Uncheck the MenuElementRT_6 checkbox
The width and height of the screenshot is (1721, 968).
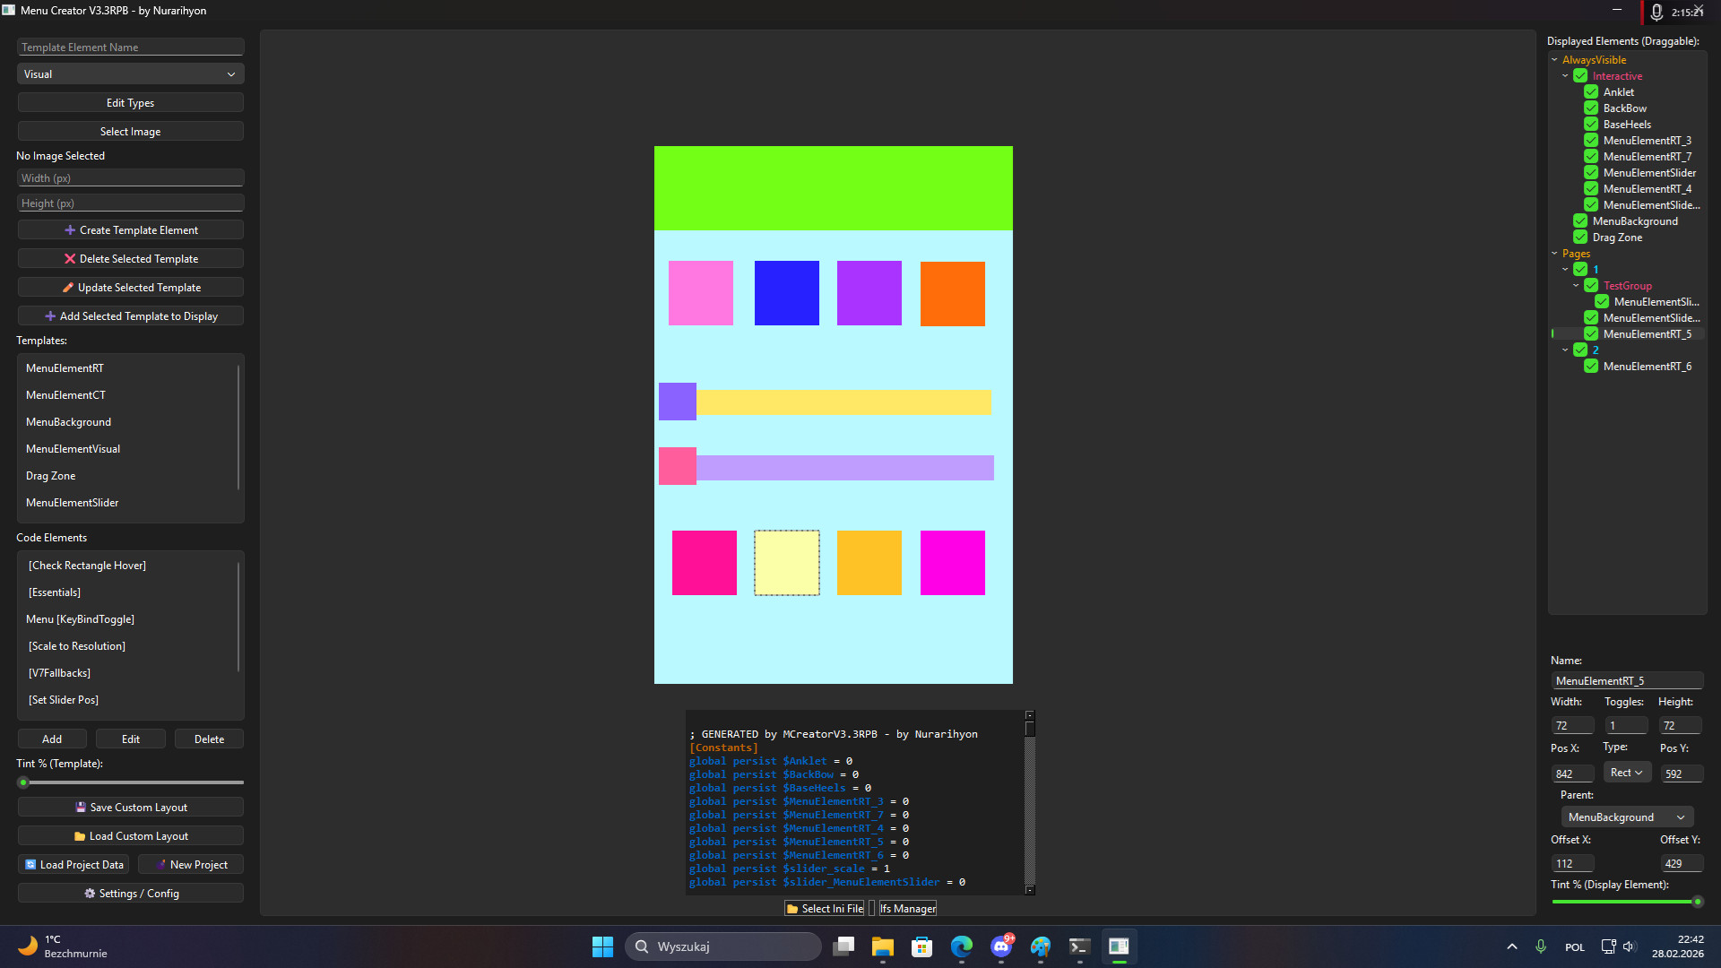pos(1591,367)
